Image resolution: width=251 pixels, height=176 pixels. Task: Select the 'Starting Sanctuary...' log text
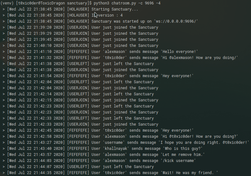pyautogui.click(x=115, y=9)
